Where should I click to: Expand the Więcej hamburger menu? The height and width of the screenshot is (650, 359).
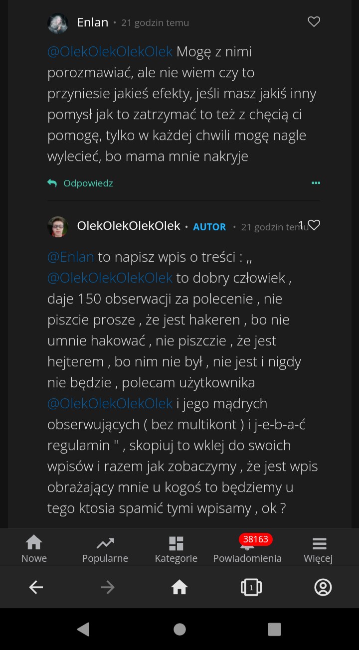[319, 548]
